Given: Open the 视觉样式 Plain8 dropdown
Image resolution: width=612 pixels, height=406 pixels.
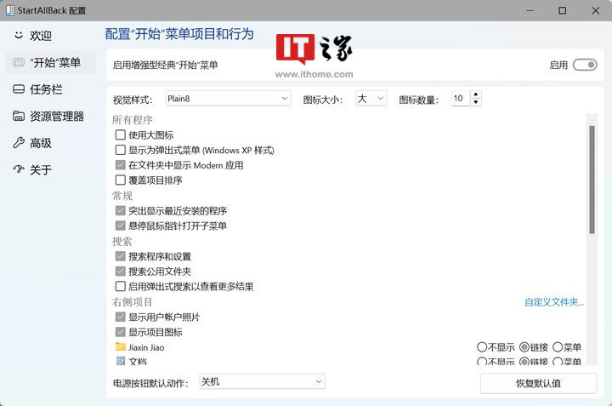Looking at the screenshot, I should (x=229, y=99).
